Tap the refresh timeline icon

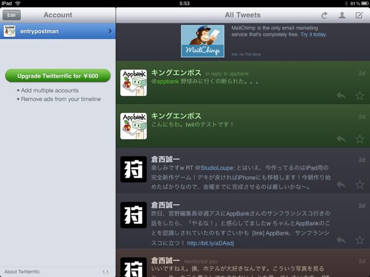(x=324, y=16)
